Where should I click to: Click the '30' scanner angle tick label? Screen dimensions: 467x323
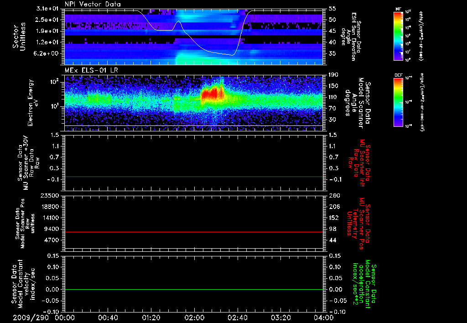click(332, 120)
